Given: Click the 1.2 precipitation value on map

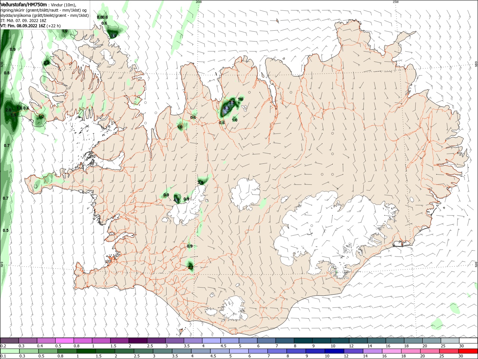Looking at the screenshot, I should coord(41,117).
